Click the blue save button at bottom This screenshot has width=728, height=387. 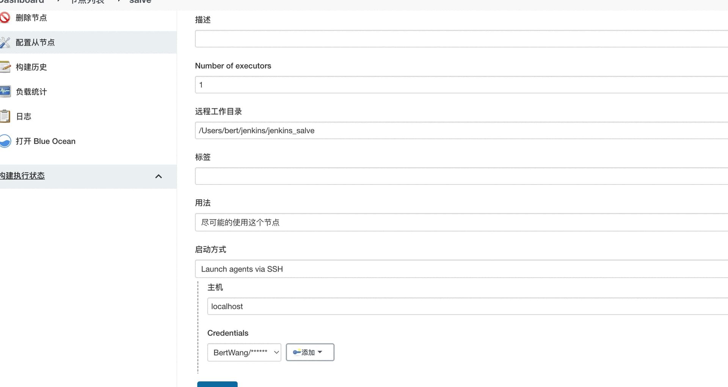[x=217, y=384]
